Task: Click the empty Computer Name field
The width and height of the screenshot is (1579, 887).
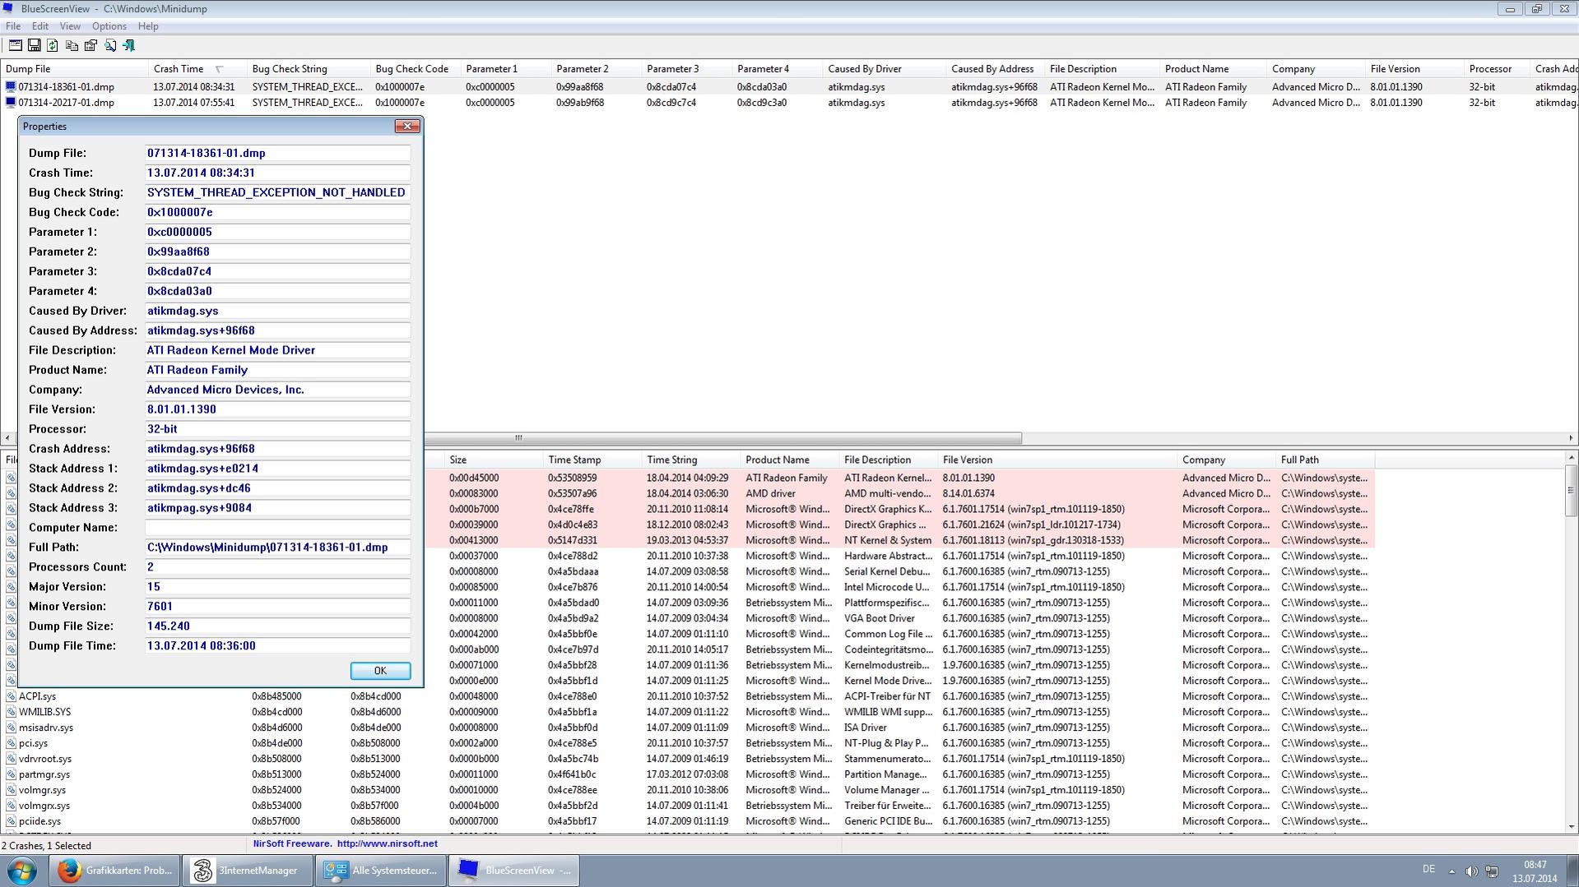Action: 277,528
